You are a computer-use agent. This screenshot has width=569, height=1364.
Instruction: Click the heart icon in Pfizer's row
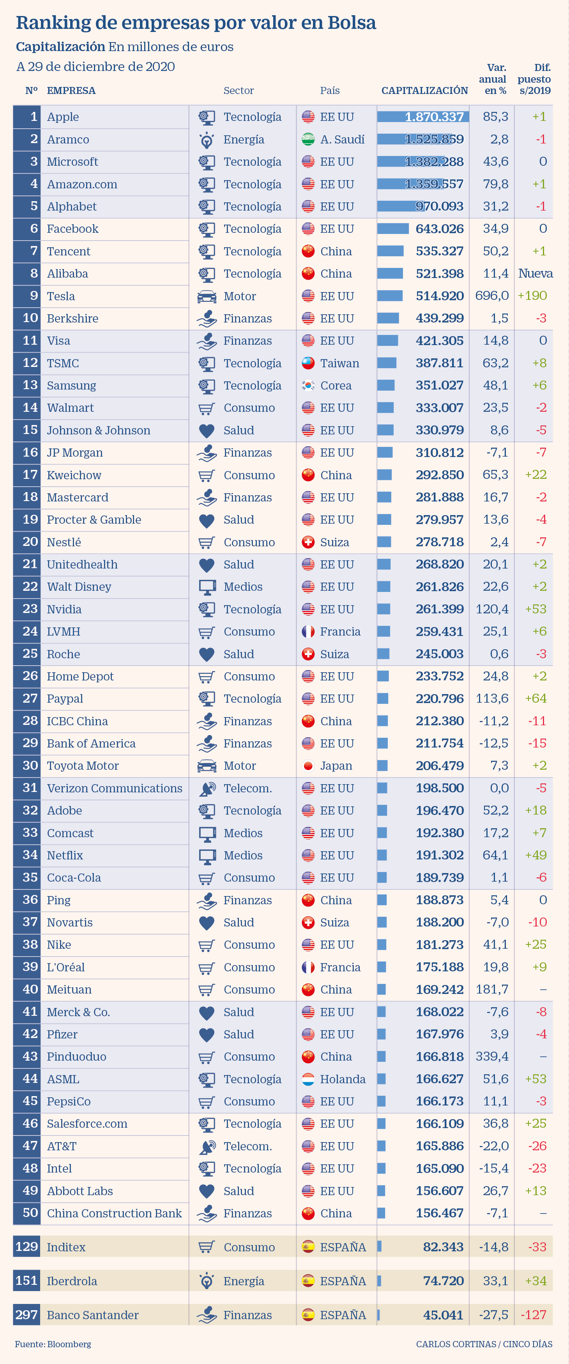tap(207, 1035)
